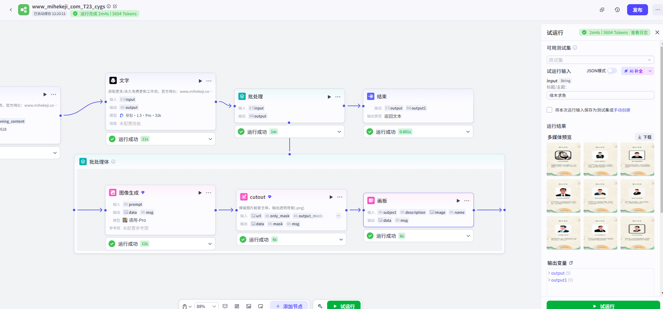Screen dimensions: 663x309
Task: Open the 测试集 dropdown
Action: pyautogui.click(x=600, y=60)
